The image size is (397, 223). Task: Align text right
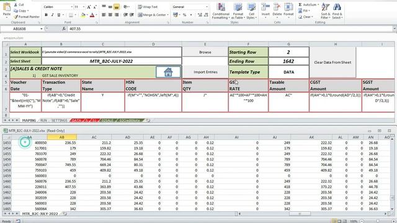[x=117, y=15]
